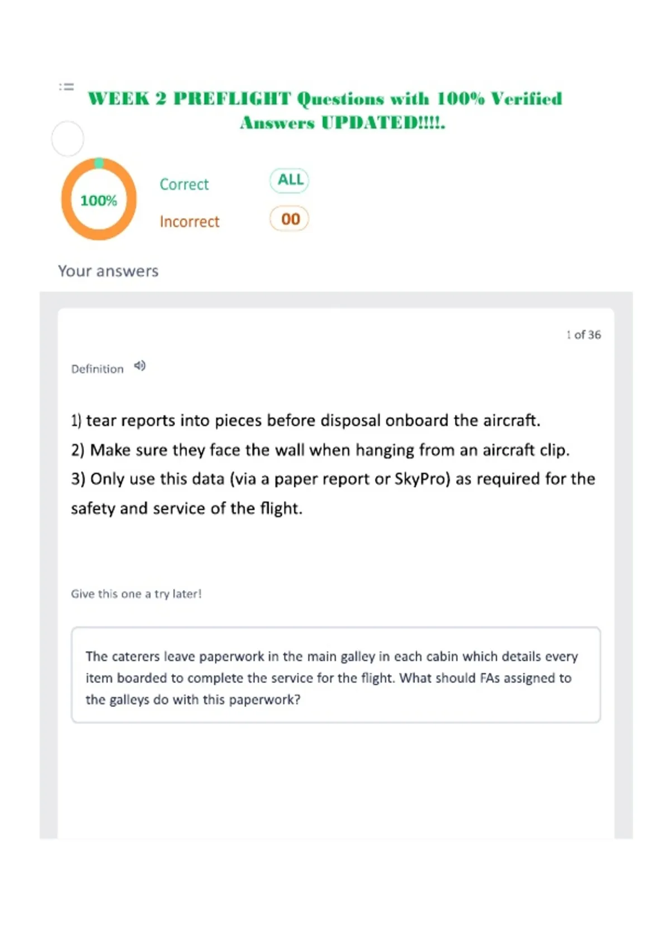This screenshot has height=950, width=671.
Task: Play audio with the speaker icon beside Definition
Action: pyautogui.click(x=140, y=366)
